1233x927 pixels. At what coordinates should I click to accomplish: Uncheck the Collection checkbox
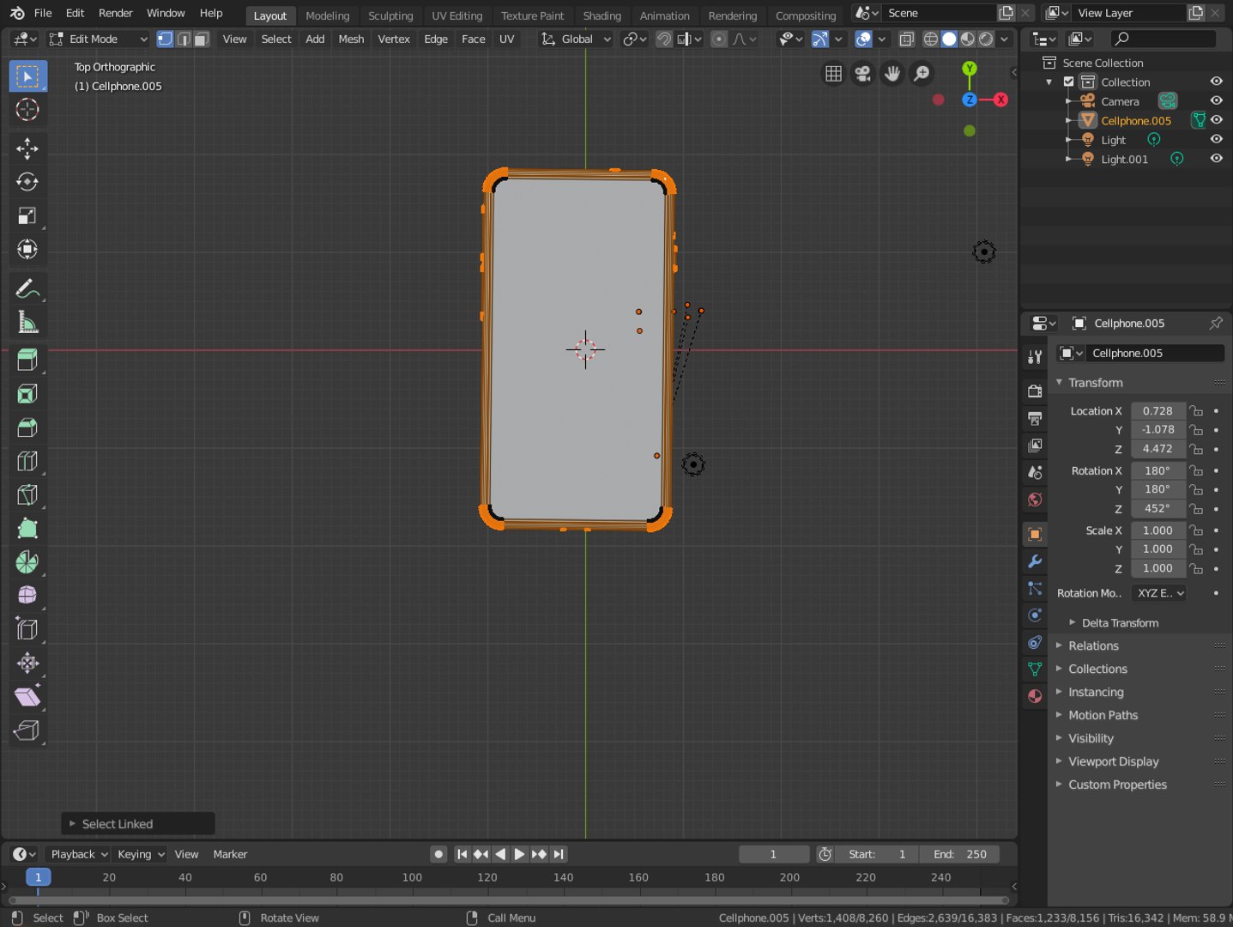click(1069, 82)
